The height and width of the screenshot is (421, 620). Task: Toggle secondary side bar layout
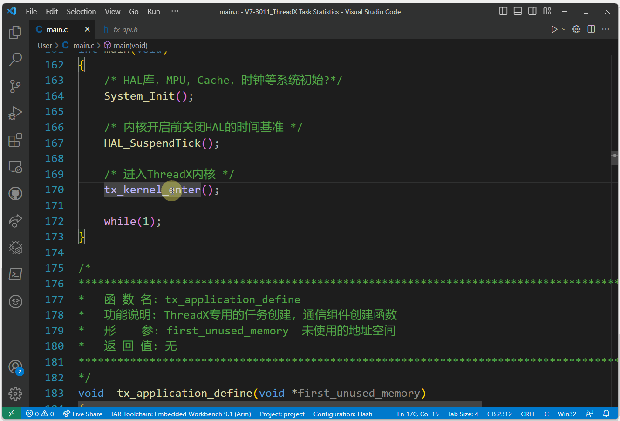coord(532,11)
